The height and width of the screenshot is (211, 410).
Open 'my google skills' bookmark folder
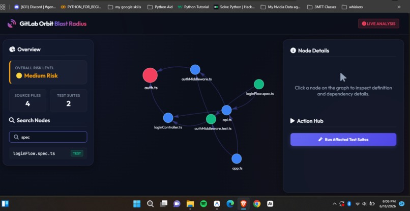tap(125, 7)
